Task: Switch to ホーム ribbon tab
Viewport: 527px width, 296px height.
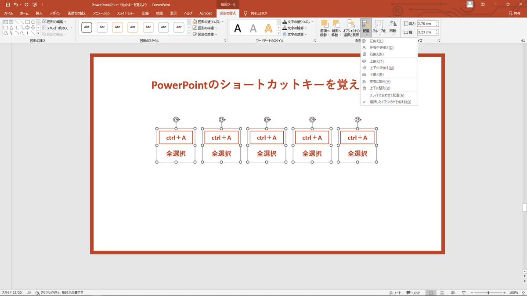Action: pos(24,14)
